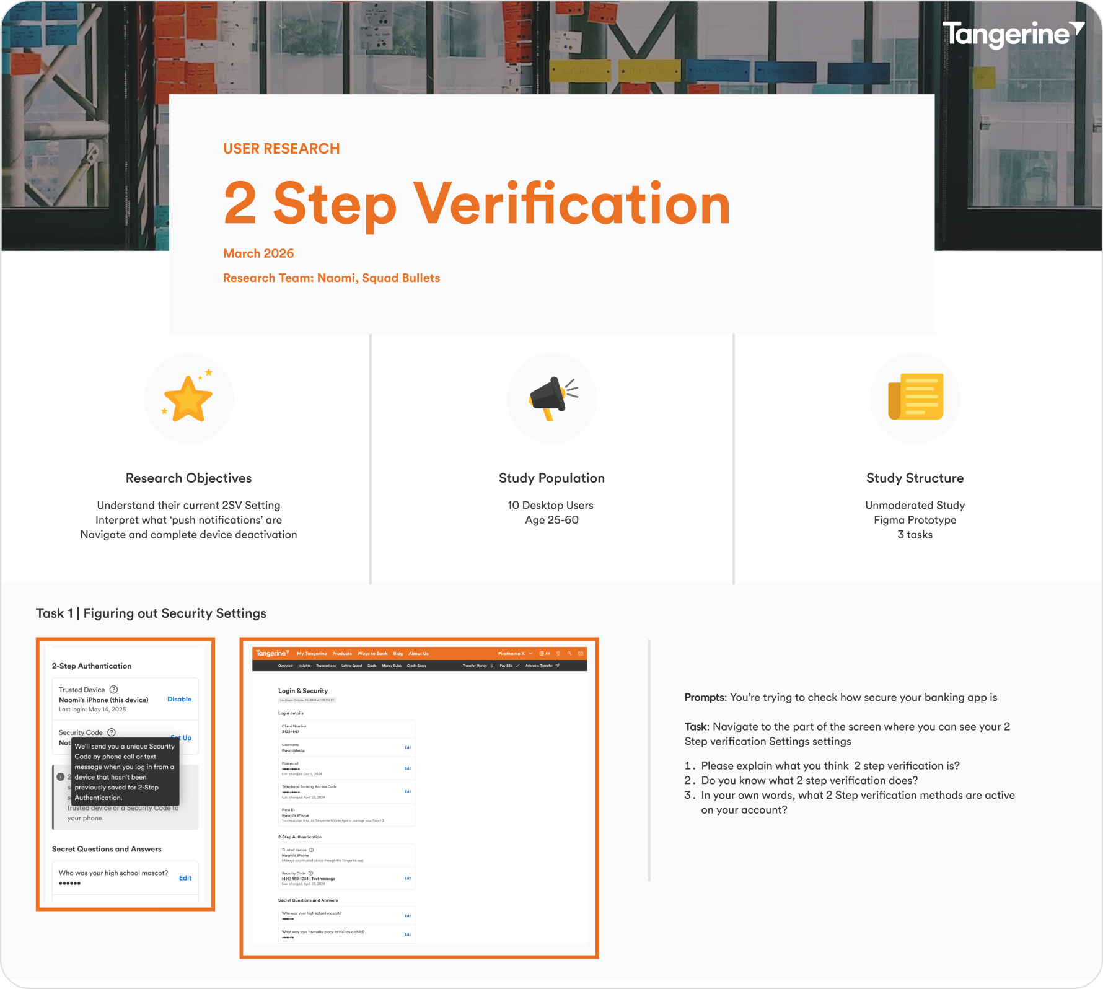Click Edit for high school mascot in desktop mockup
Screen dimensions: 1103x989
(408, 916)
